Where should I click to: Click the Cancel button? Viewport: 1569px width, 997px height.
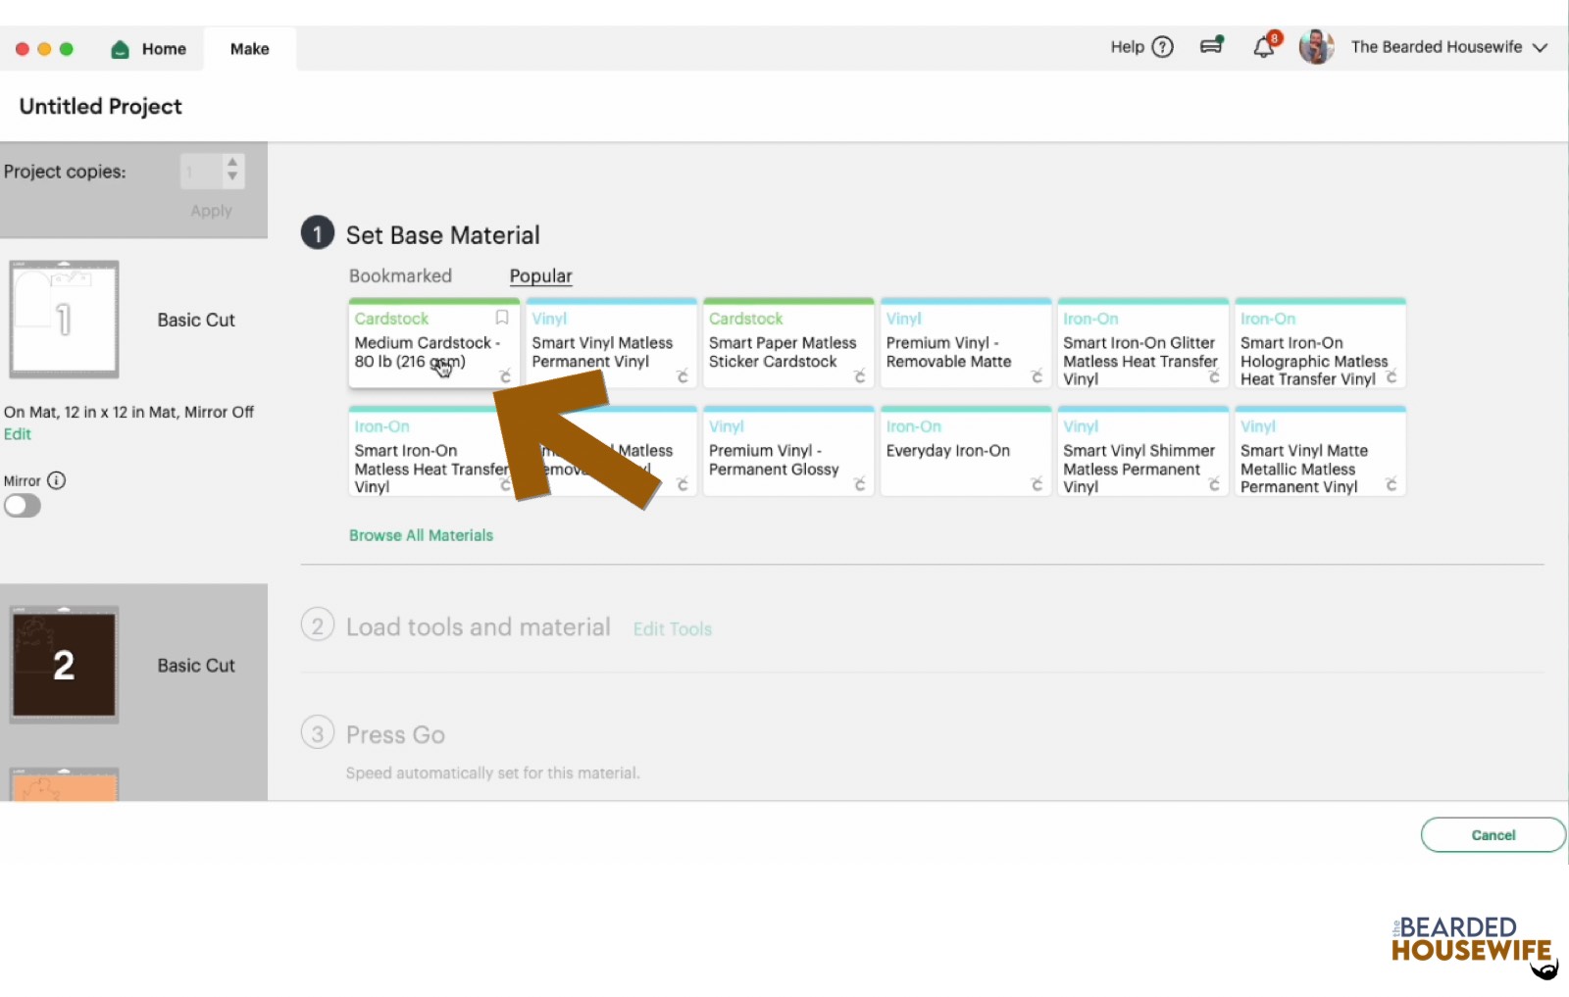tap(1493, 834)
